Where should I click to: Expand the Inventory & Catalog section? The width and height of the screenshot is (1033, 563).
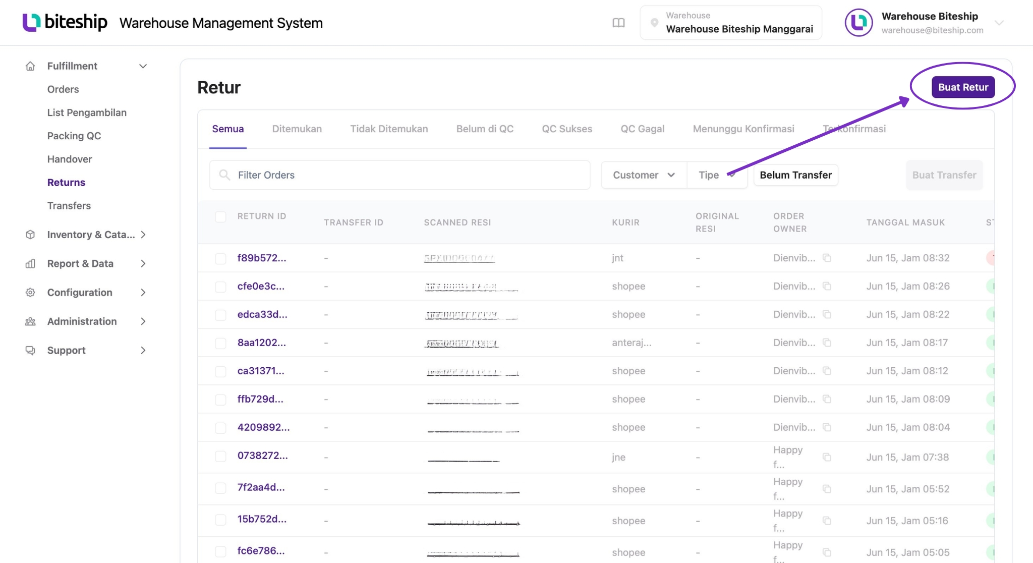tap(143, 235)
